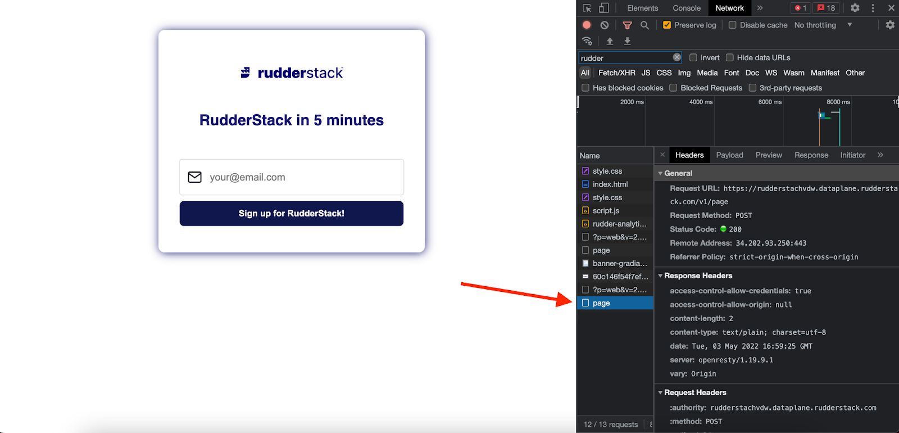This screenshot has height=433, width=899.
Task: Import HAR file with upload arrow
Action: click(610, 41)
